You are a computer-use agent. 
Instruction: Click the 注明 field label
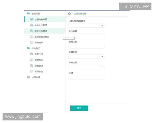71,73
